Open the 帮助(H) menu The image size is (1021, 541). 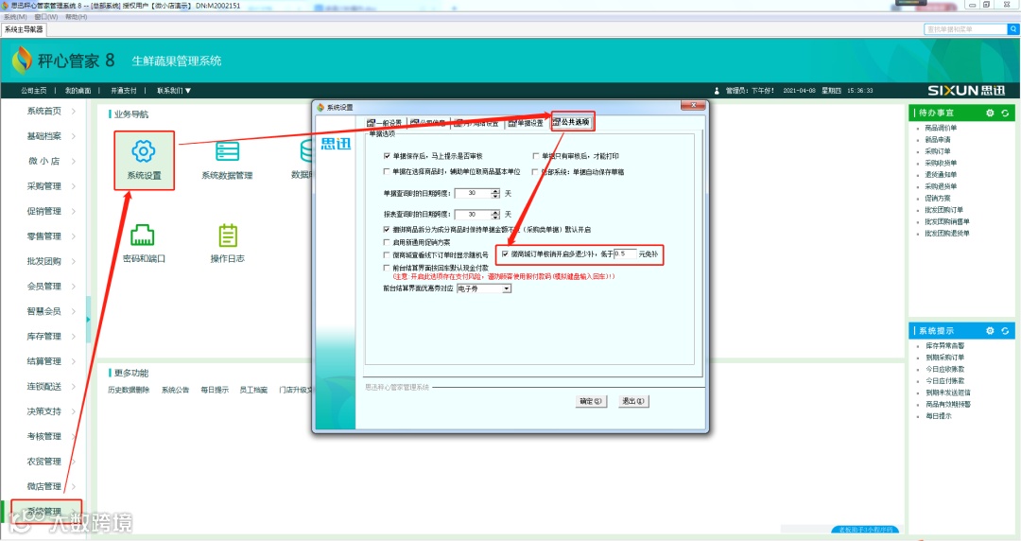[77, 17]
